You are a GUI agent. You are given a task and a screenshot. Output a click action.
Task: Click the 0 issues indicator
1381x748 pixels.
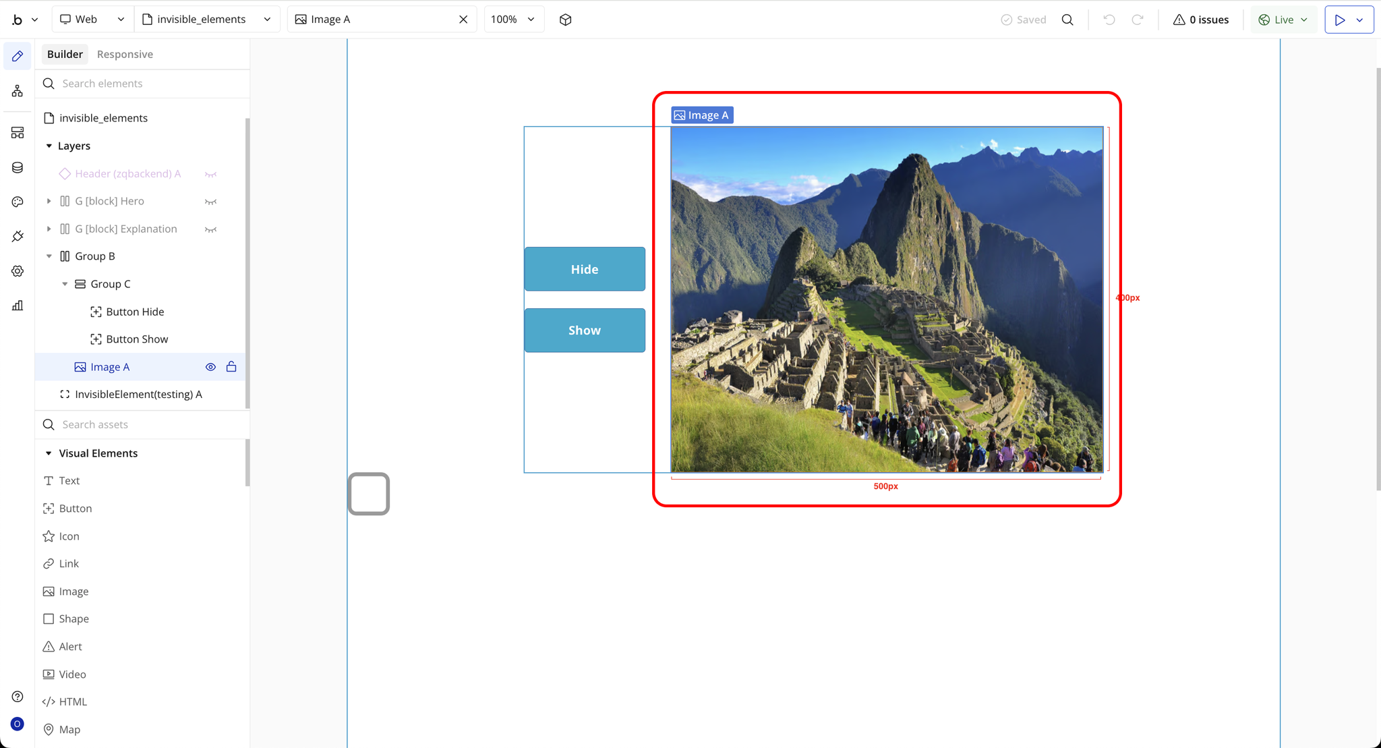pos(1201,20)
